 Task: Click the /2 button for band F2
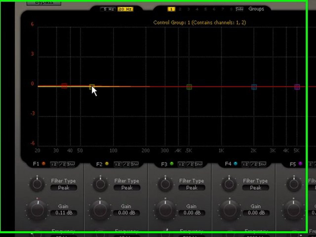coord(126,164)
